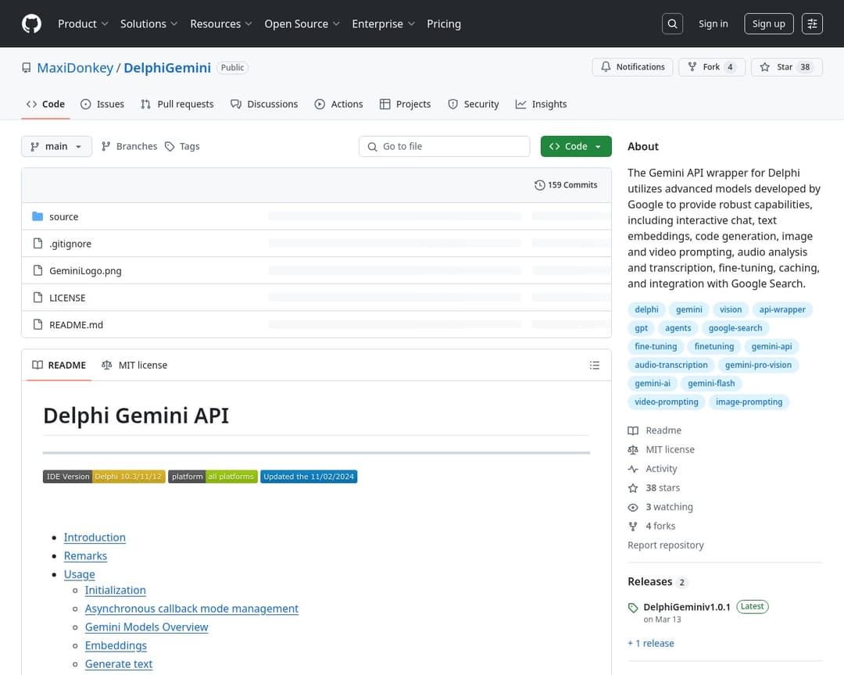Viewport: 844px width, 675px height.
Task: Jump to Usage section
Action: (x=79, y=573)
